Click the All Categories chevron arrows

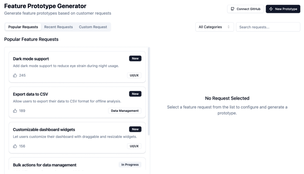tap(229, 27)
